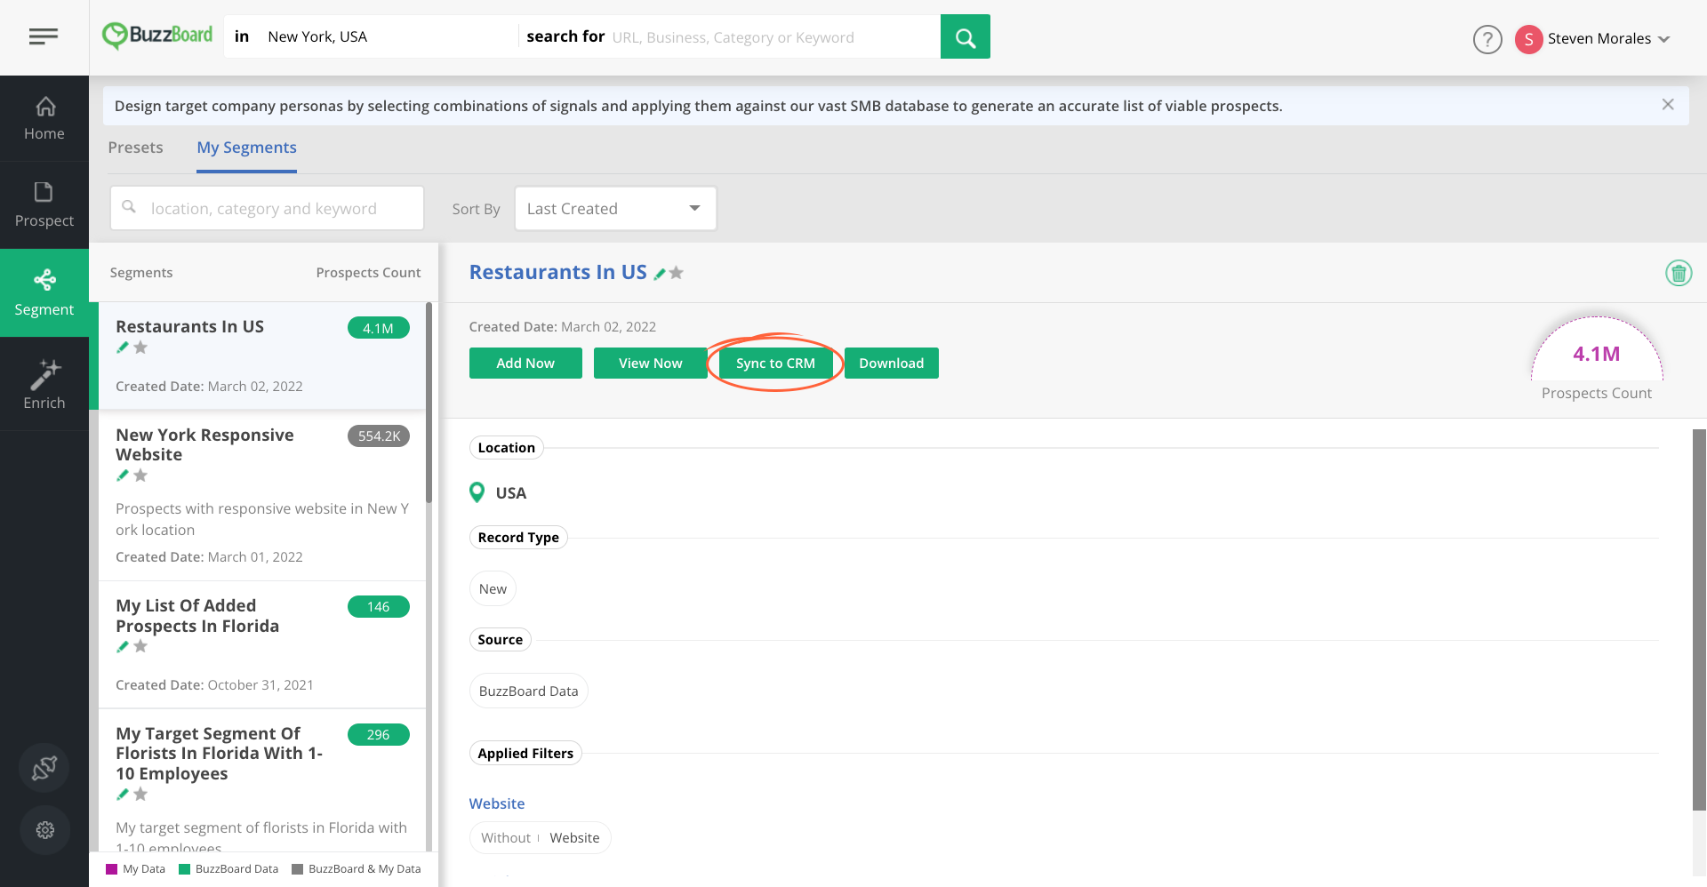Click the 146 count badge

click(x=378, y=606)
